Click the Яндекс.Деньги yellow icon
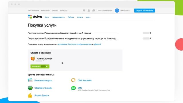Image resolution: width=183 pixels, height=103 pixels. coord(30,95)
